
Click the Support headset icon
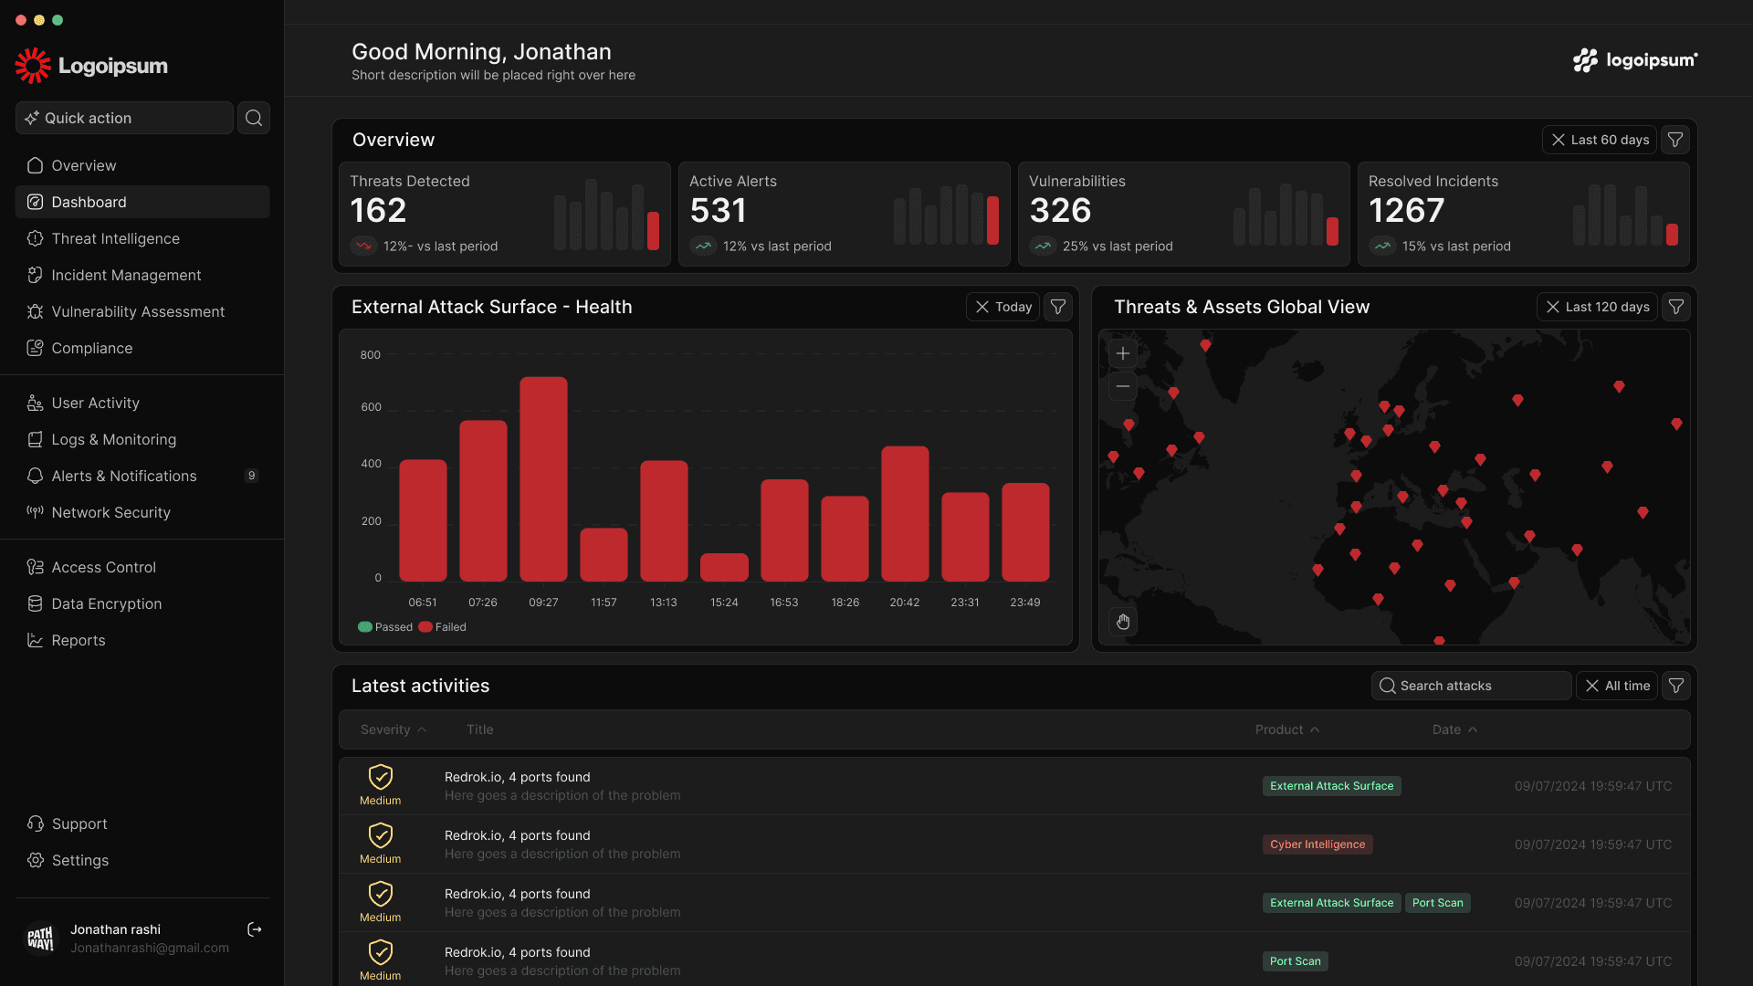pos(36,823)
